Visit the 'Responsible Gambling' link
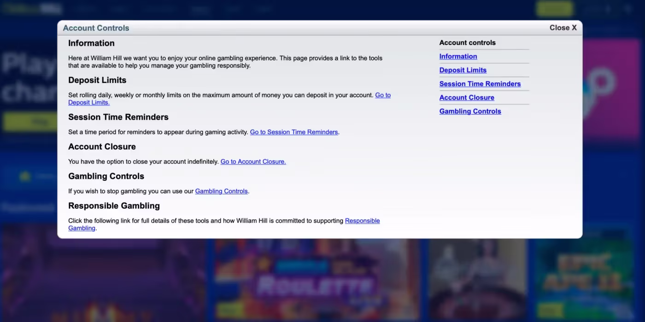645x322 pixels. [x=362, y=221]
